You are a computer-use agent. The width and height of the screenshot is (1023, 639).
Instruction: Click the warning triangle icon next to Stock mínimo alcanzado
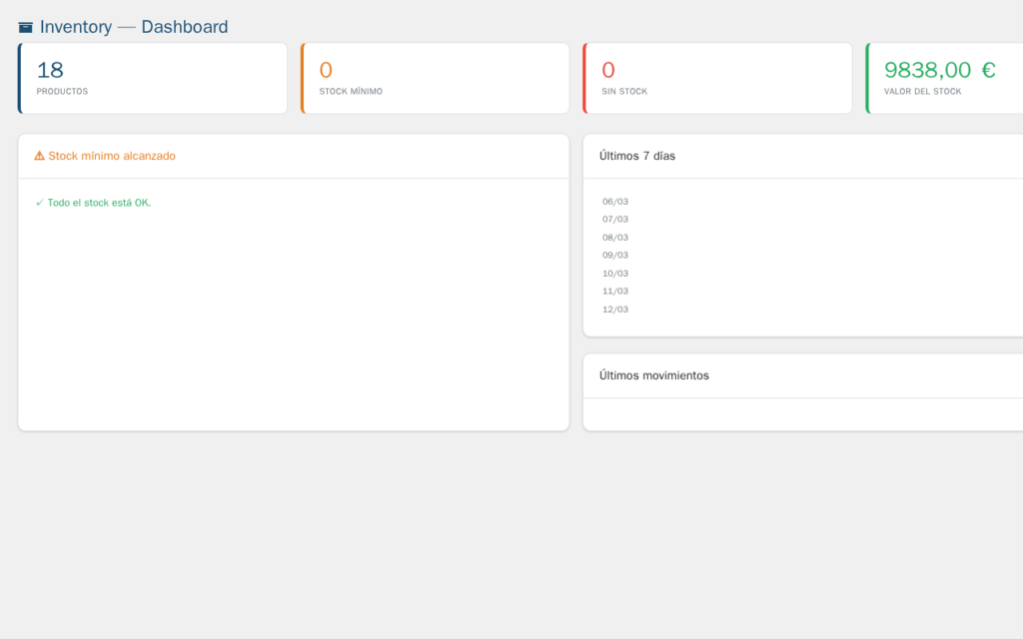[39, 156]
